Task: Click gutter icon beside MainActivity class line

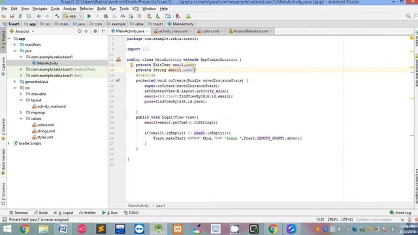Action: click(118, 59)
